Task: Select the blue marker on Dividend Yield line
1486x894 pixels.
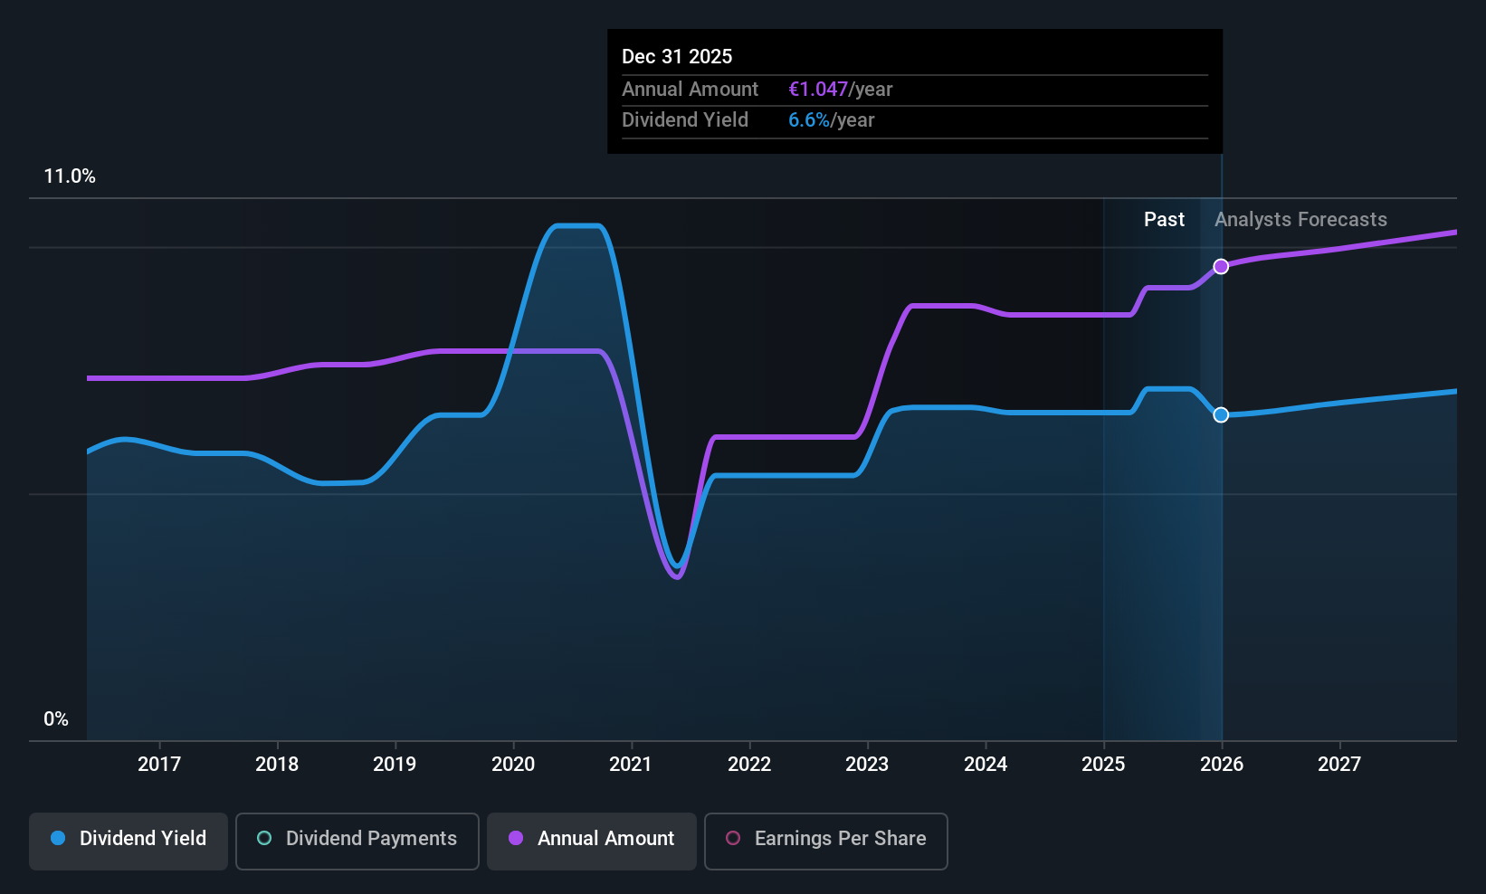Action: (1221, 415)
